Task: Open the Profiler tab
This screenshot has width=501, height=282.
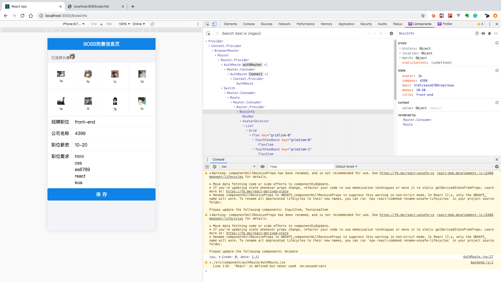Action: 445,24
